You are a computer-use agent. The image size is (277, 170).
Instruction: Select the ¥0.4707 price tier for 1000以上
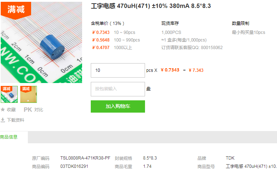pyautogui.click(x=112, y=48)
